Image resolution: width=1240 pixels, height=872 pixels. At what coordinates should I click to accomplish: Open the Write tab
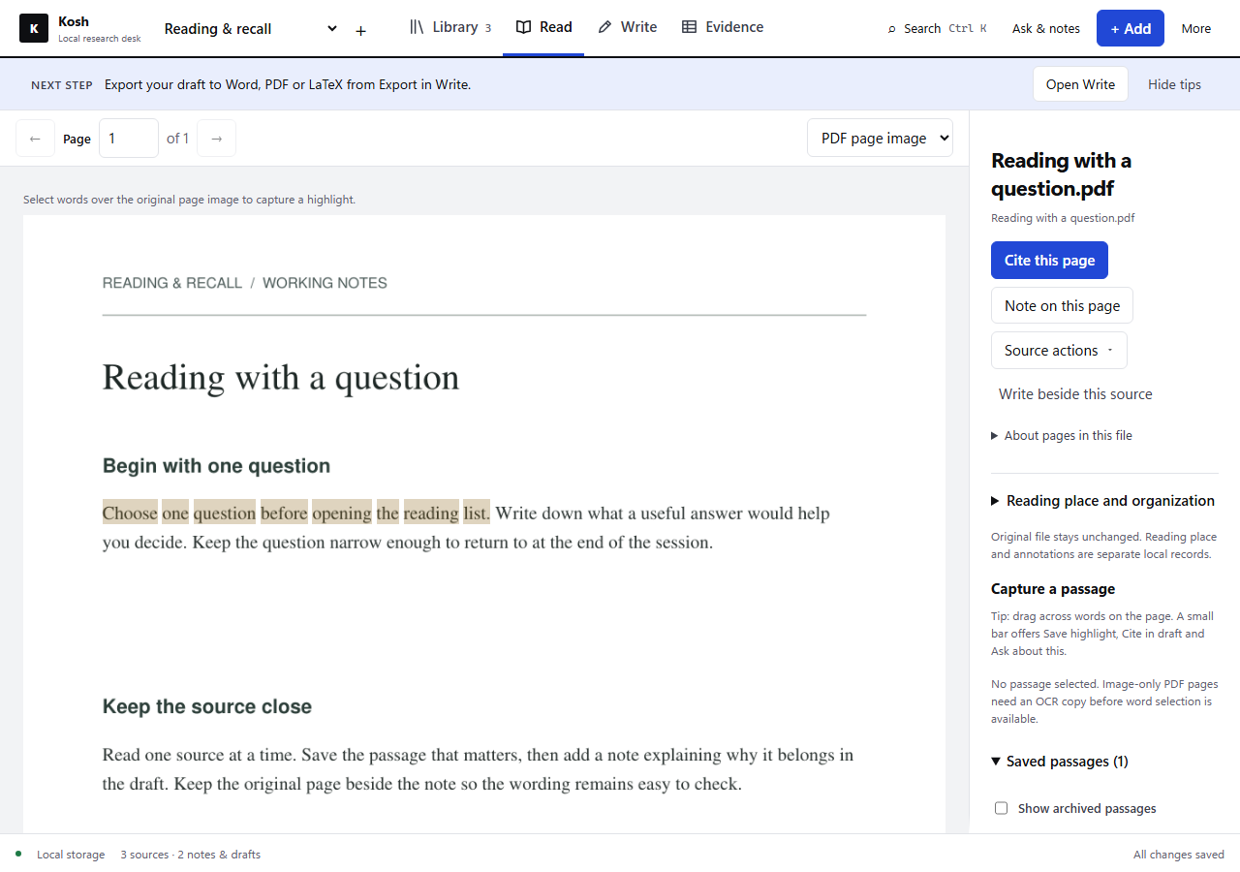(627, 27)
